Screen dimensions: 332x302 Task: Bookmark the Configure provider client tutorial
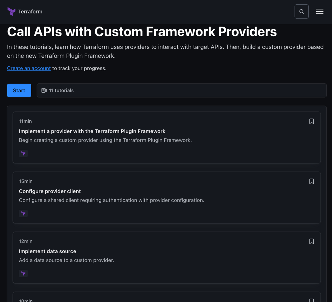[x=312, y=181]
